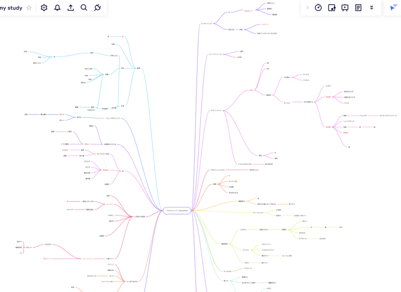Select the ひっぱりあげる node
The image size is (401, 292).
coord(132,282)
